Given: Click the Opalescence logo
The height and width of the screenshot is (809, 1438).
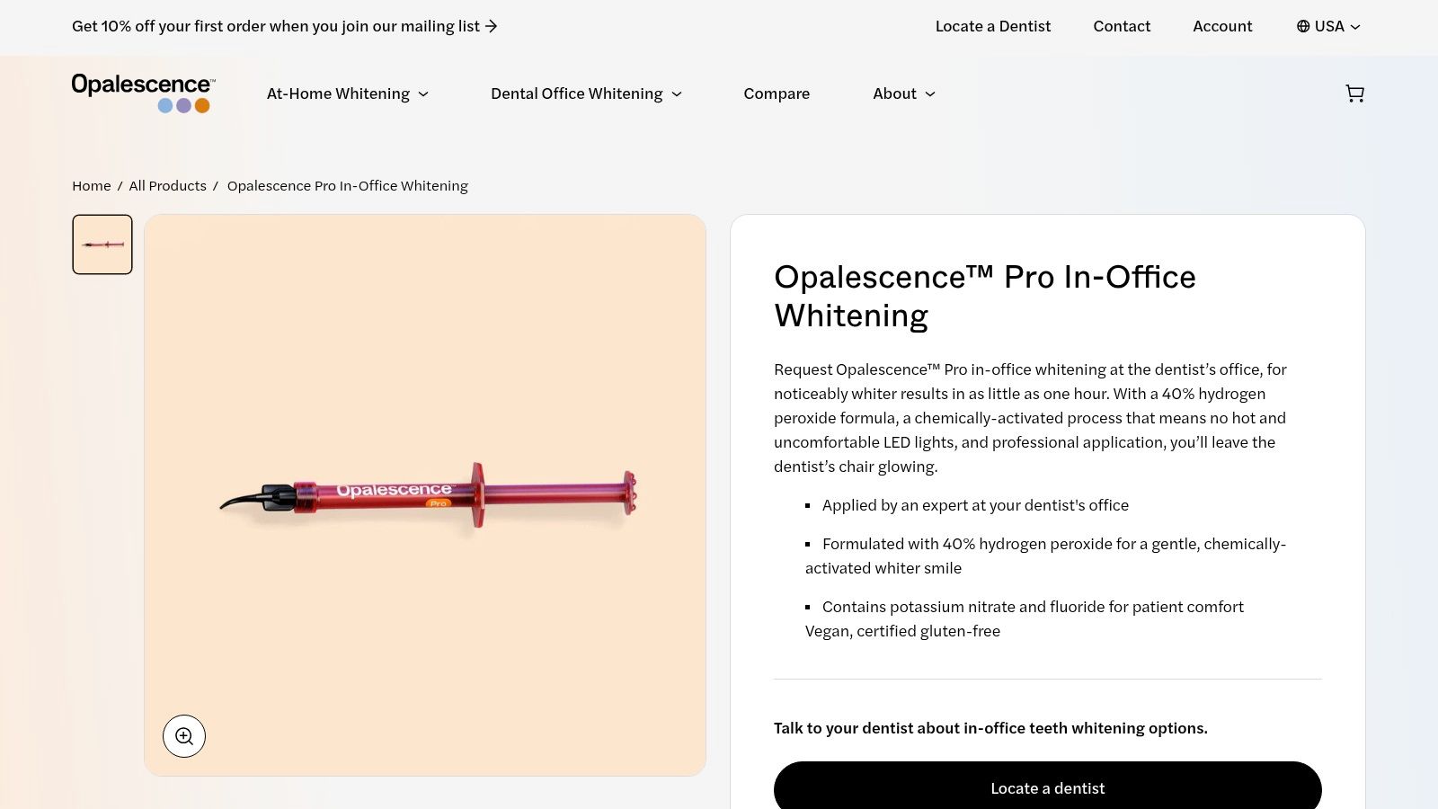Looking at the screenshot, I should [142, 93].
